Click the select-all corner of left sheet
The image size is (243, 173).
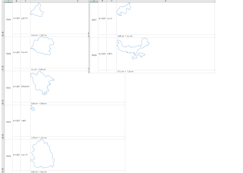pos(3,1)
